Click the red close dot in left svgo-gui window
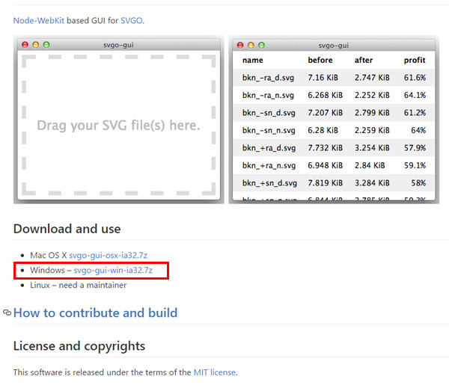Image resolution: width=449 pixels, height=388 pixels. pyautogui.click(x=25, y=45)
